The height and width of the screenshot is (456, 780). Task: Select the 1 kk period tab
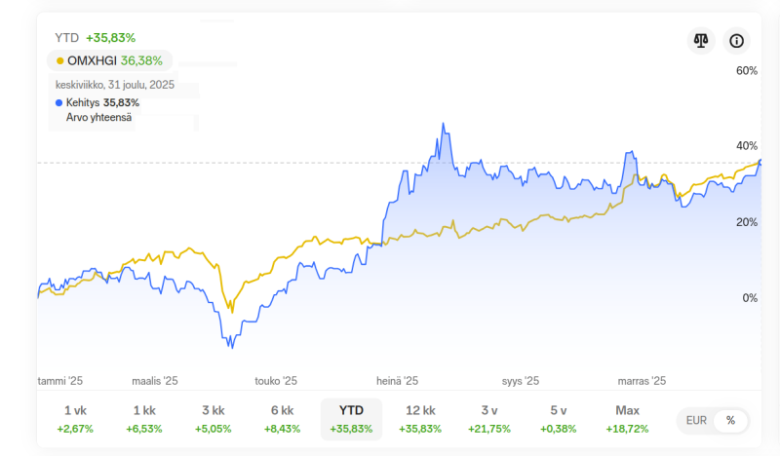click(x=144, y=419)
